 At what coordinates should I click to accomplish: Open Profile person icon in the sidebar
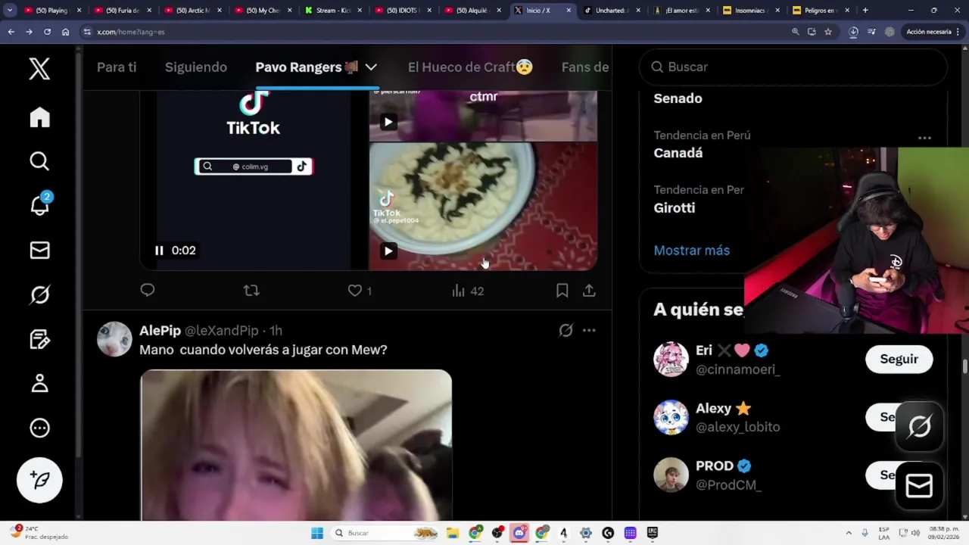(39, 383)
